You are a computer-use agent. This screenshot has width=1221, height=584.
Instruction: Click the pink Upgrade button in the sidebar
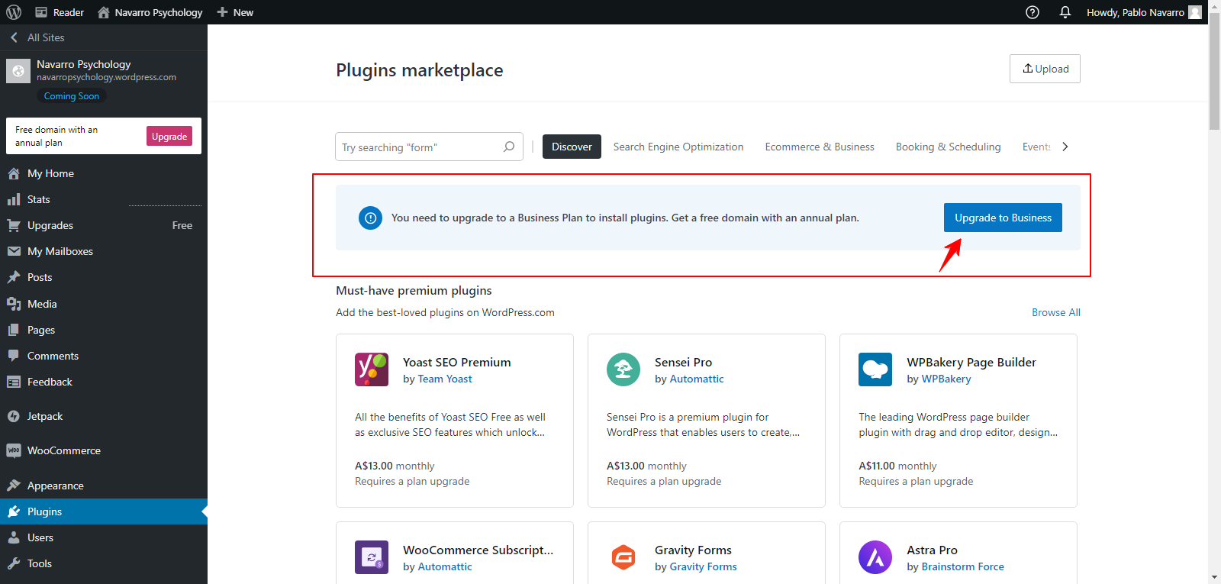(169, 137)
